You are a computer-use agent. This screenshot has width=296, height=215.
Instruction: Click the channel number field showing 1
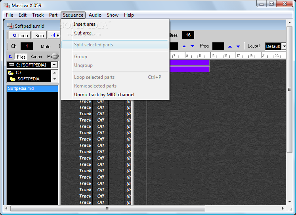(27, 46)
